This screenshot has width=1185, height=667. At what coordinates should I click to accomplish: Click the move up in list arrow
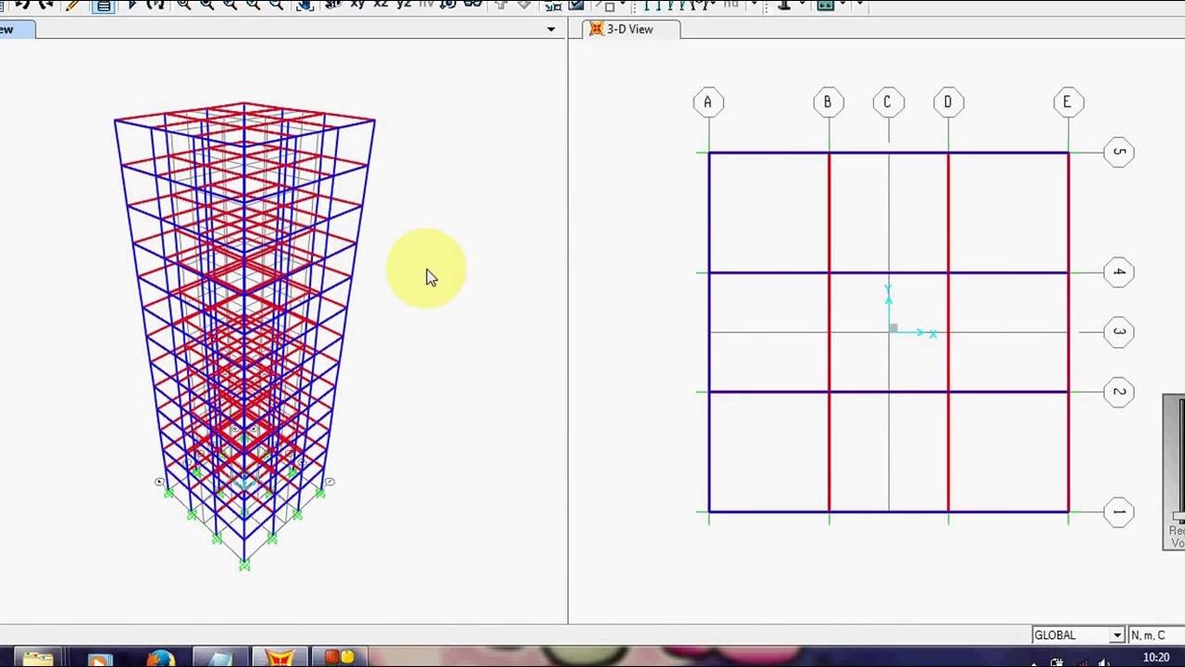click(501, 4)
